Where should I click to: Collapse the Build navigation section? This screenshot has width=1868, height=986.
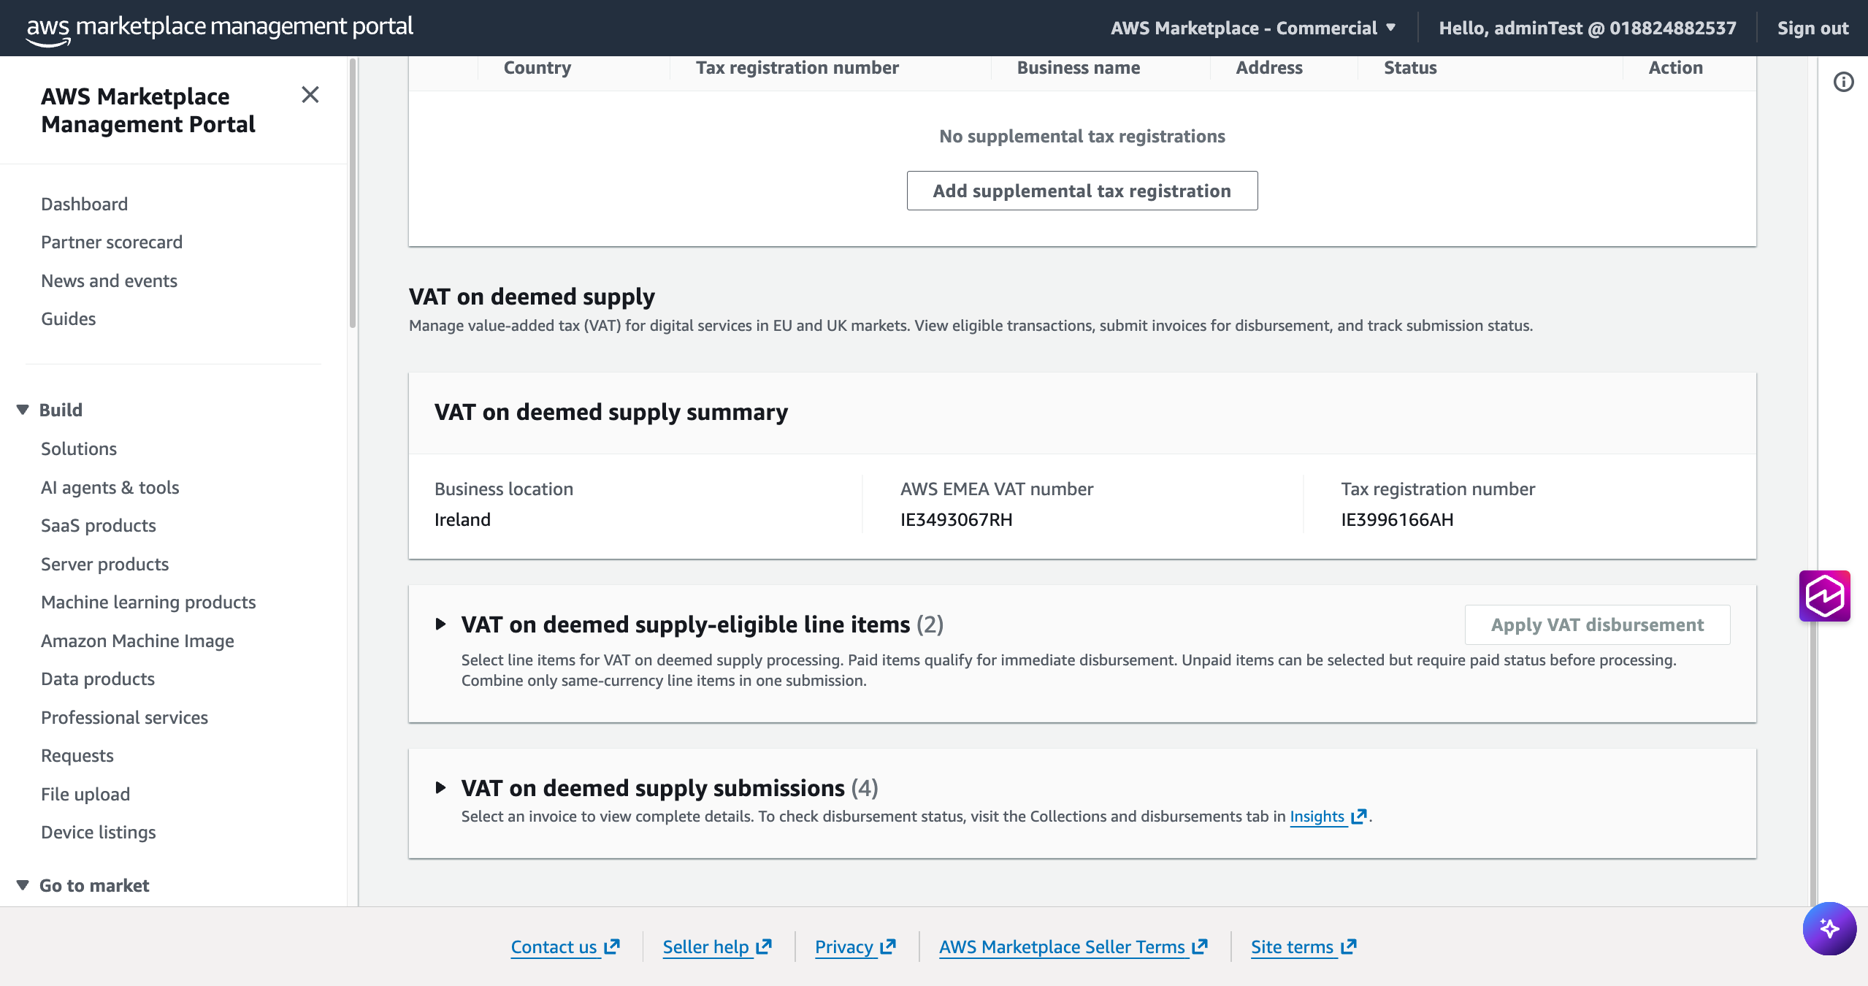(23, 410)
